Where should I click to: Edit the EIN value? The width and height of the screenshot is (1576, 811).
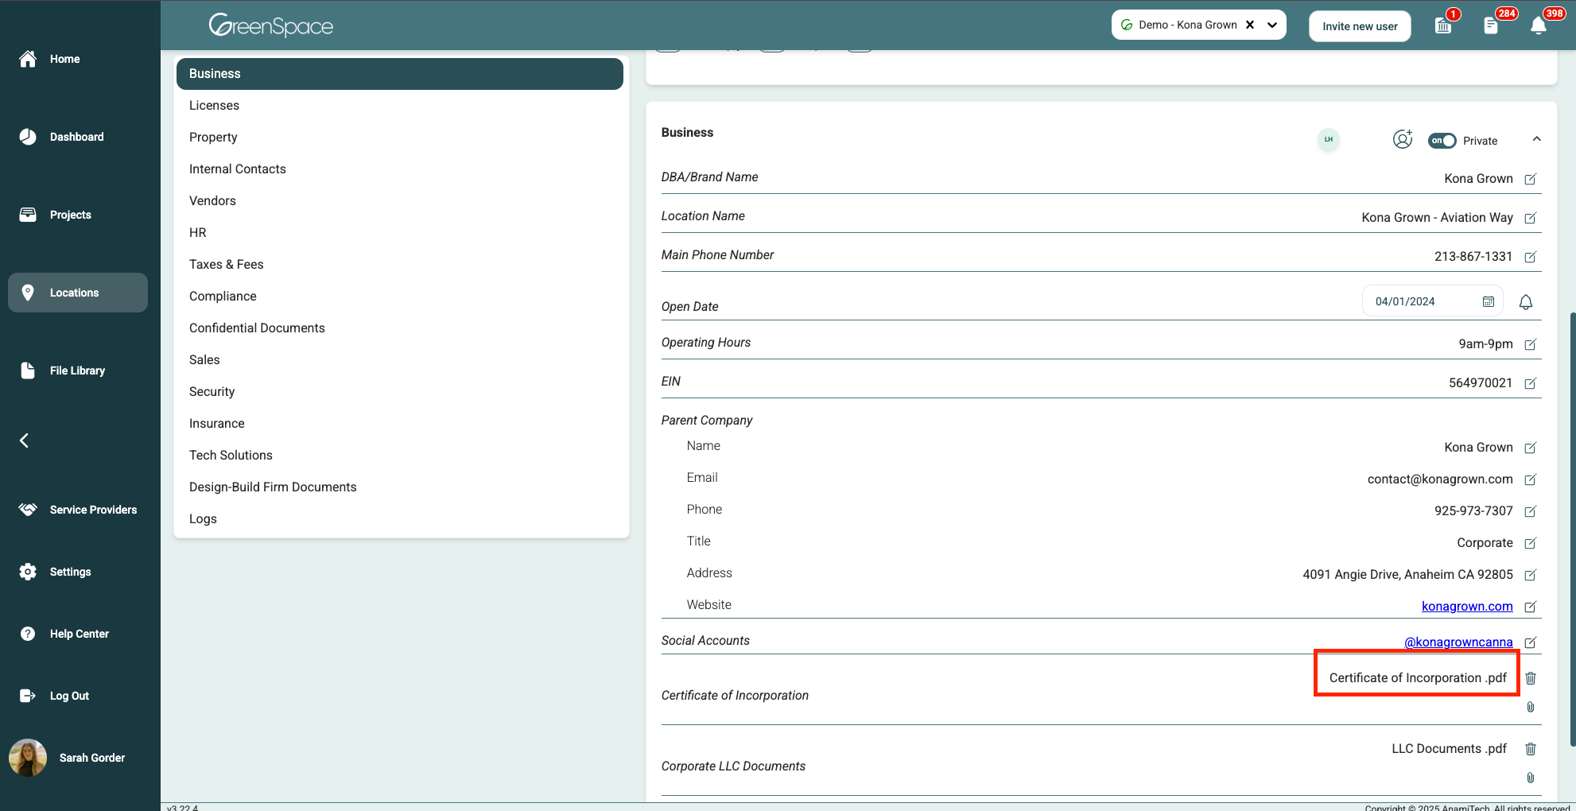(x=1531, y=383)
